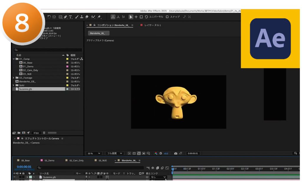Click the yellow label swatch of 01_Comp
302x182 pixels.
click(67, 59)
